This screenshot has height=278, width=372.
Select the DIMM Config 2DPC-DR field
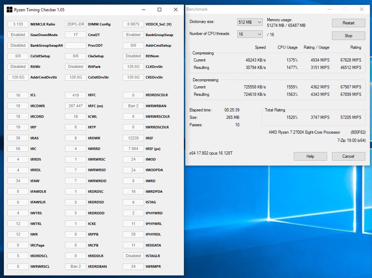[x=76, y=24]
